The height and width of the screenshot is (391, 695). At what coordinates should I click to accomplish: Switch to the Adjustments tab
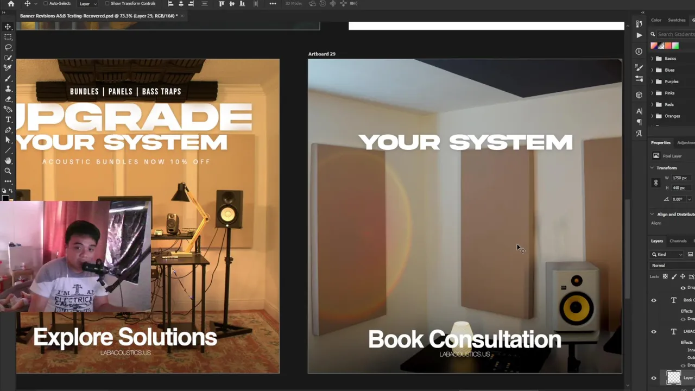(x=685, y=143)
